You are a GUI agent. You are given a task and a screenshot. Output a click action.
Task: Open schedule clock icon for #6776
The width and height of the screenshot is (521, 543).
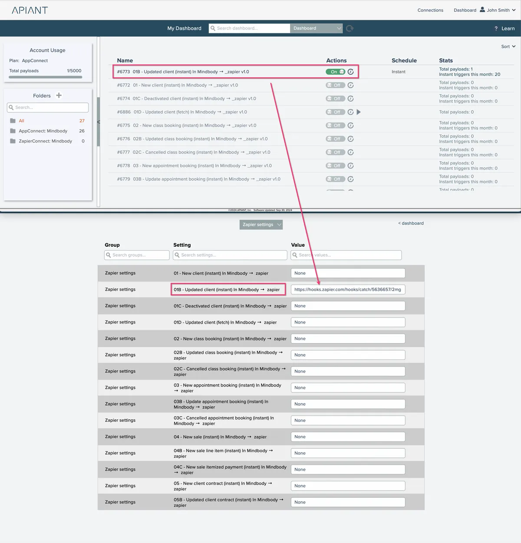[x=351, y=139]
